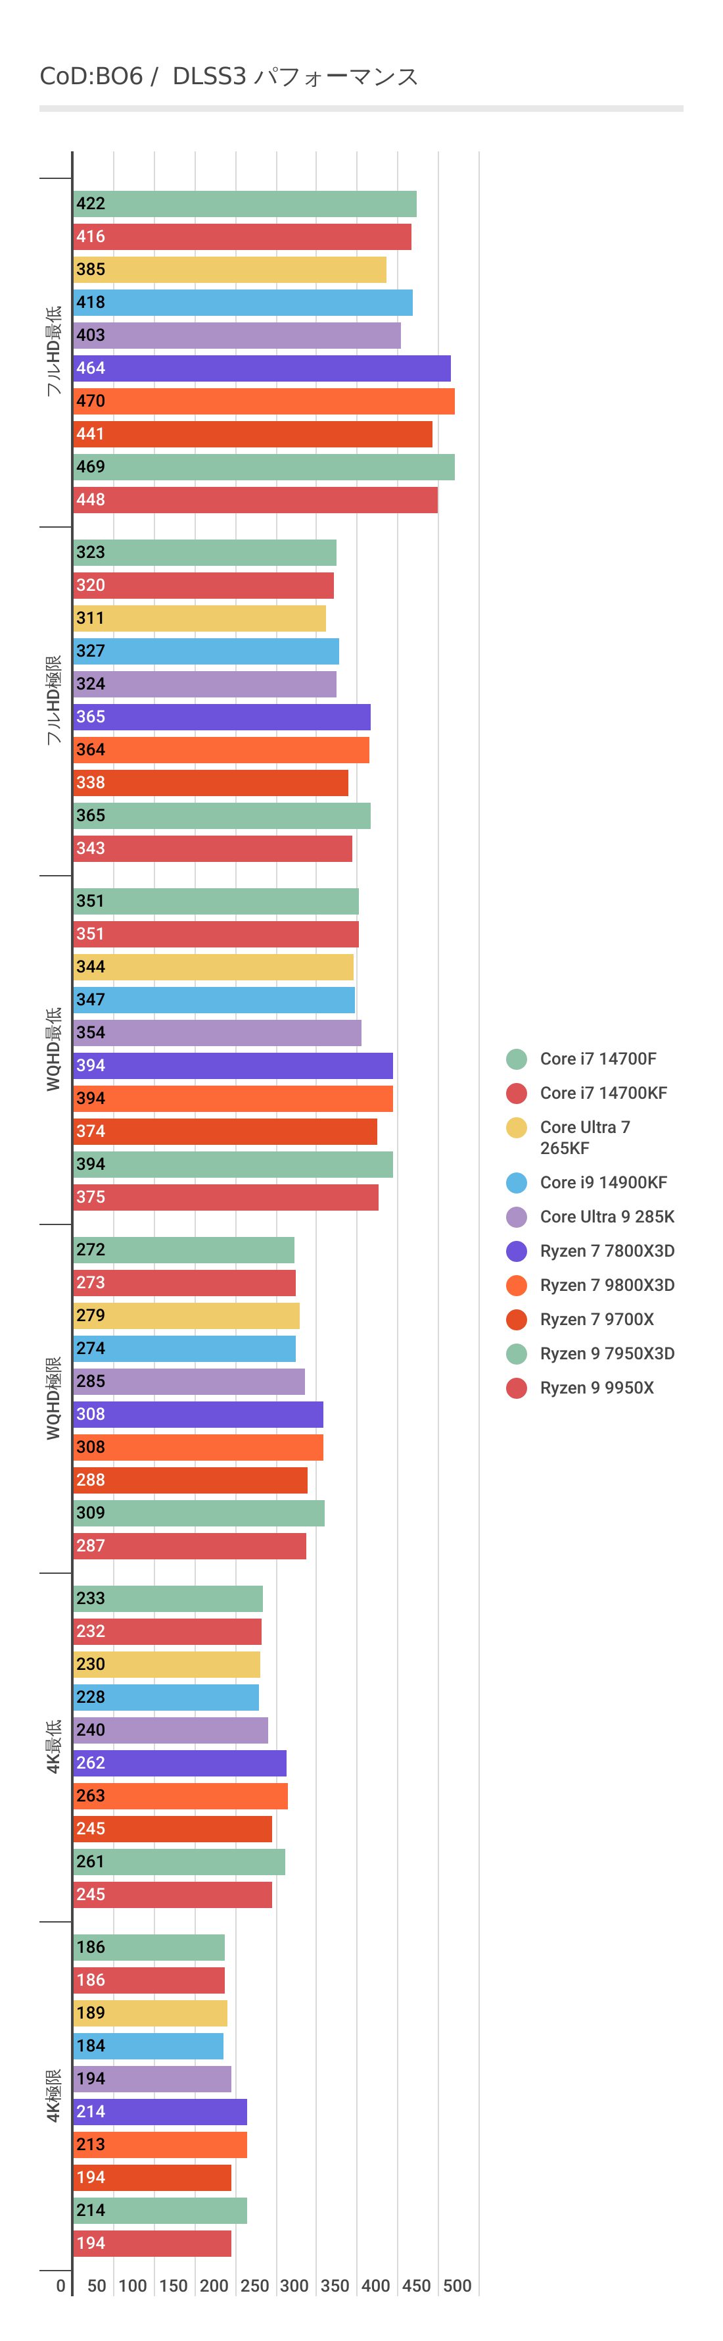Image resolution: width=723 pixels, height=2341 pixels.
Task: Click the 4K最低 axis category label
Action: [x=54, y=1746]
